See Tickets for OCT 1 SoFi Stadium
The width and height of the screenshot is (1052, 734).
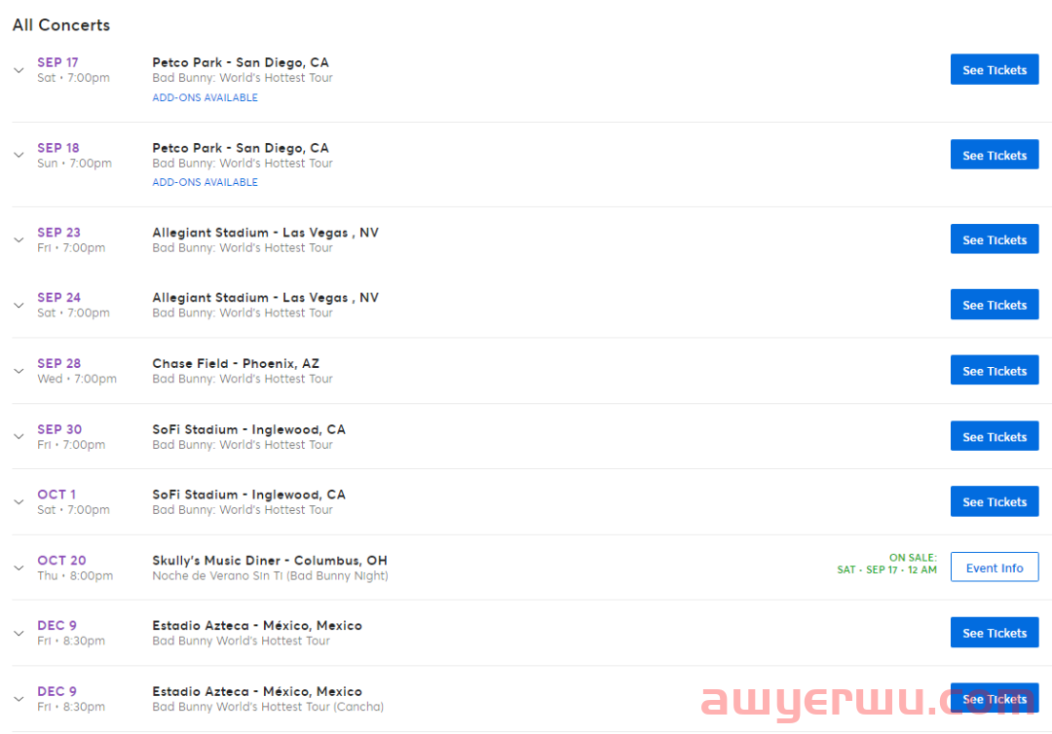click(x=994, y=502)
